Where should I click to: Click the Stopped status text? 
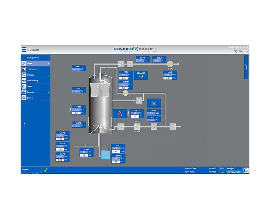25,169
